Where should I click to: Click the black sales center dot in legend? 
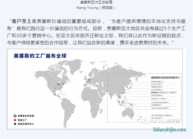coord(15,124)
